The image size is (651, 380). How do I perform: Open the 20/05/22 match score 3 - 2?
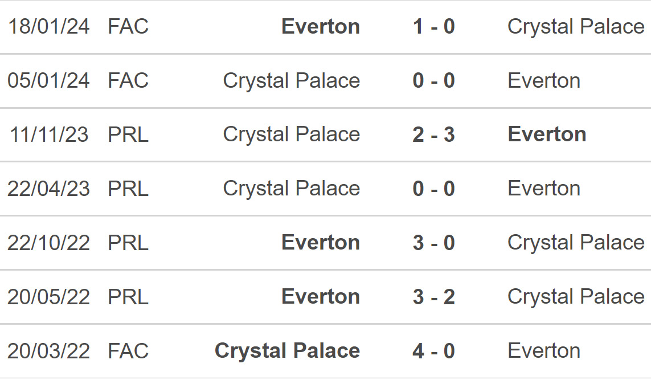[x=434, y=296]
